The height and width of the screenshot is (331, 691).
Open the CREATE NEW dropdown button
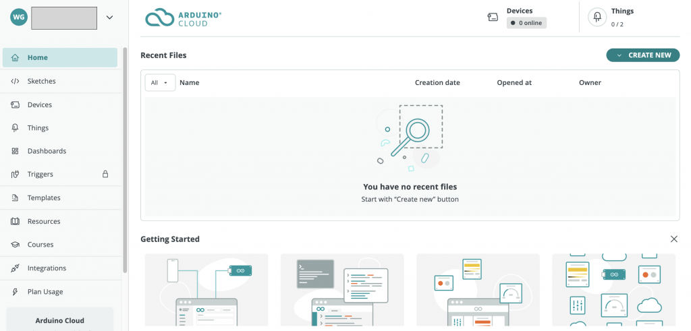pos(642,55)
